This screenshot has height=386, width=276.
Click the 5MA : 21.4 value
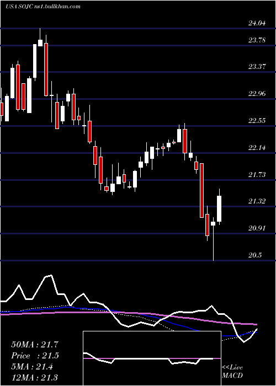pos(32,366)
